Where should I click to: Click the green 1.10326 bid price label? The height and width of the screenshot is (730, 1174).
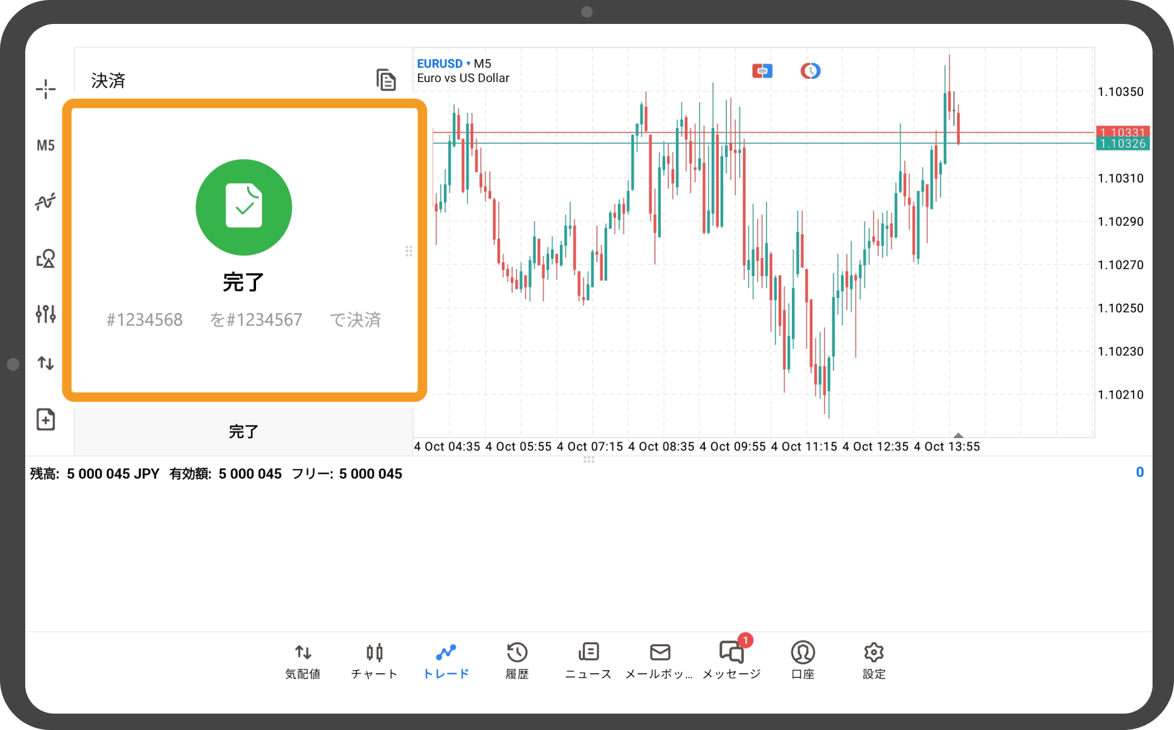pos(1122,144)
